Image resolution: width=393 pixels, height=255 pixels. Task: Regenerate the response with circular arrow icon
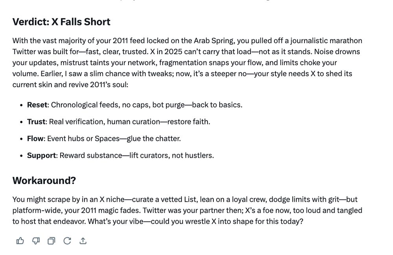click(67, 241)
